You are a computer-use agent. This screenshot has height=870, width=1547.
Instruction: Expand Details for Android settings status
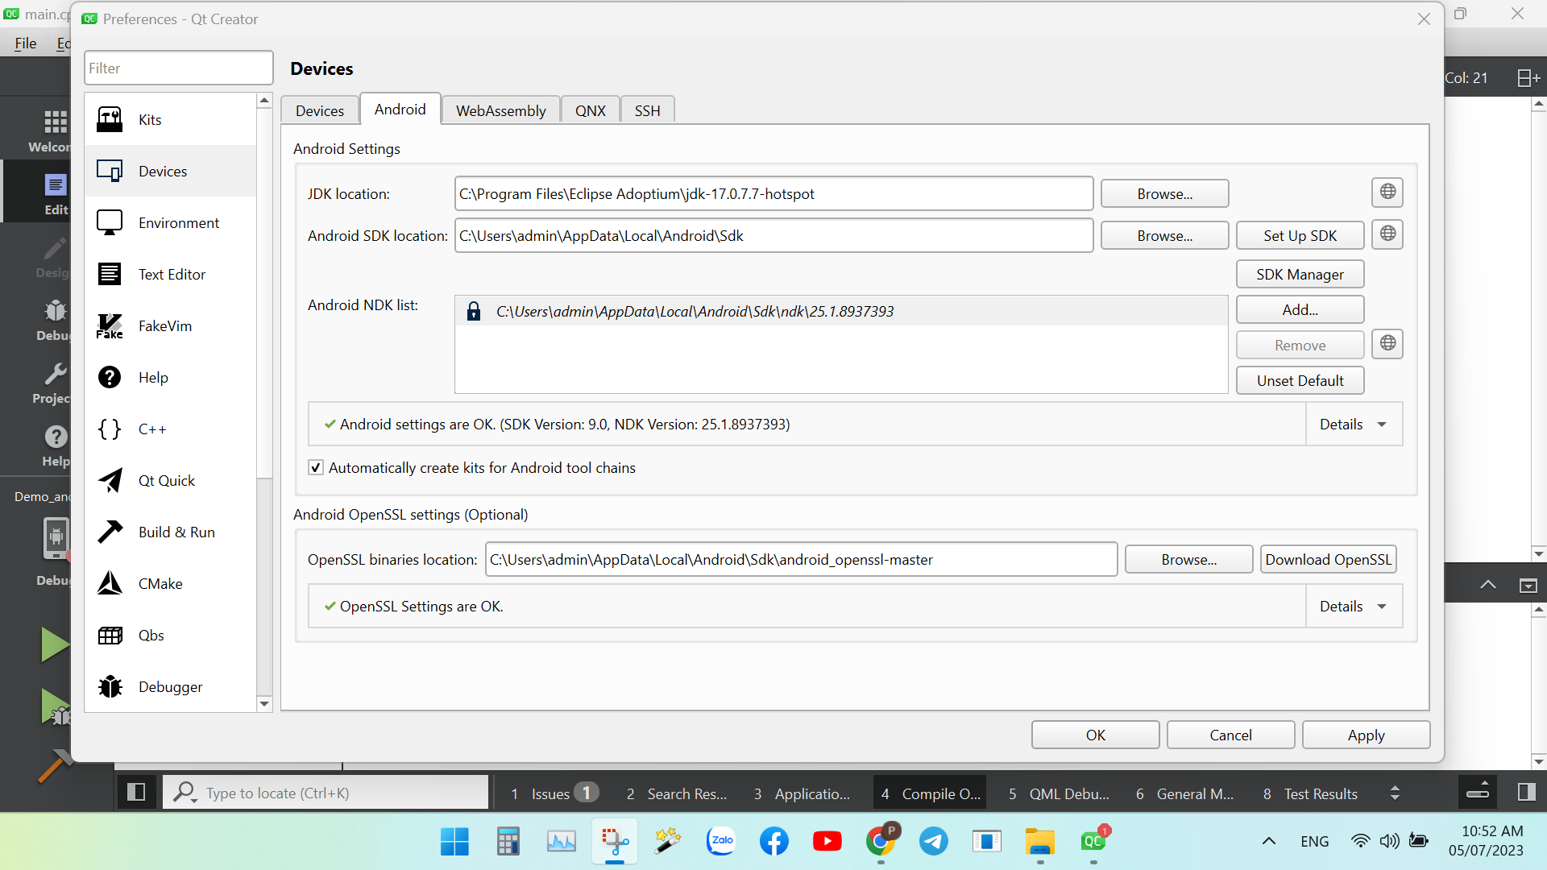(x=1353, y=425)
